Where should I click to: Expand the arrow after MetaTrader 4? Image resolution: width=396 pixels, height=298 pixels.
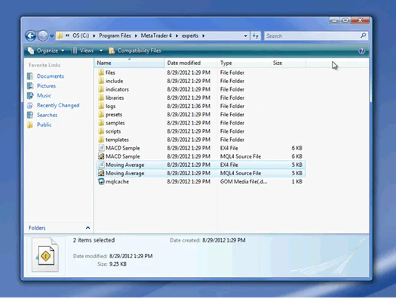point(177,36)
